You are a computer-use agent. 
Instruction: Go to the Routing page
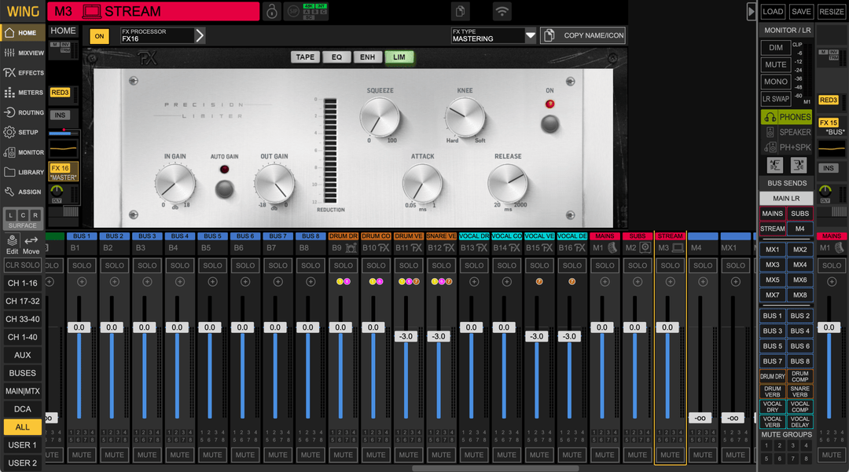pos(24,112)
